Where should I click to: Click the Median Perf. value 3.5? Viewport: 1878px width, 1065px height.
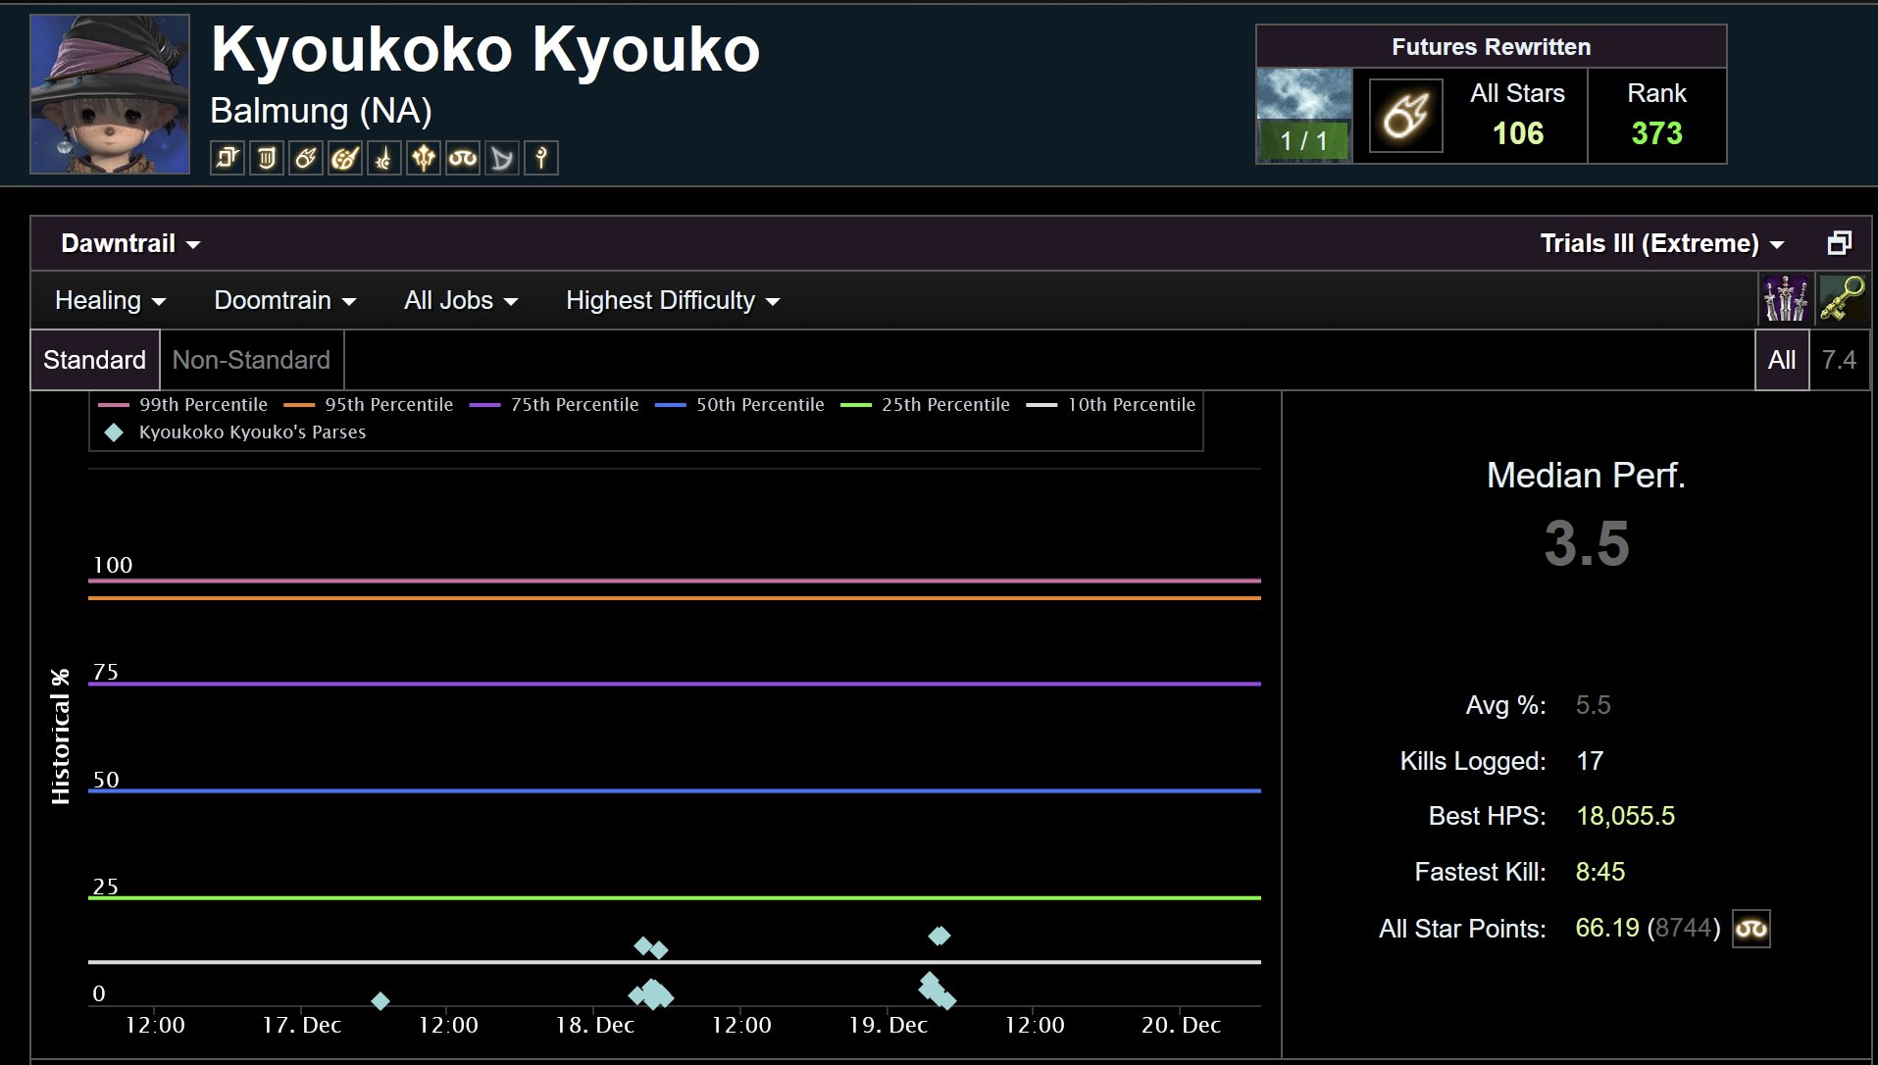1587,543
